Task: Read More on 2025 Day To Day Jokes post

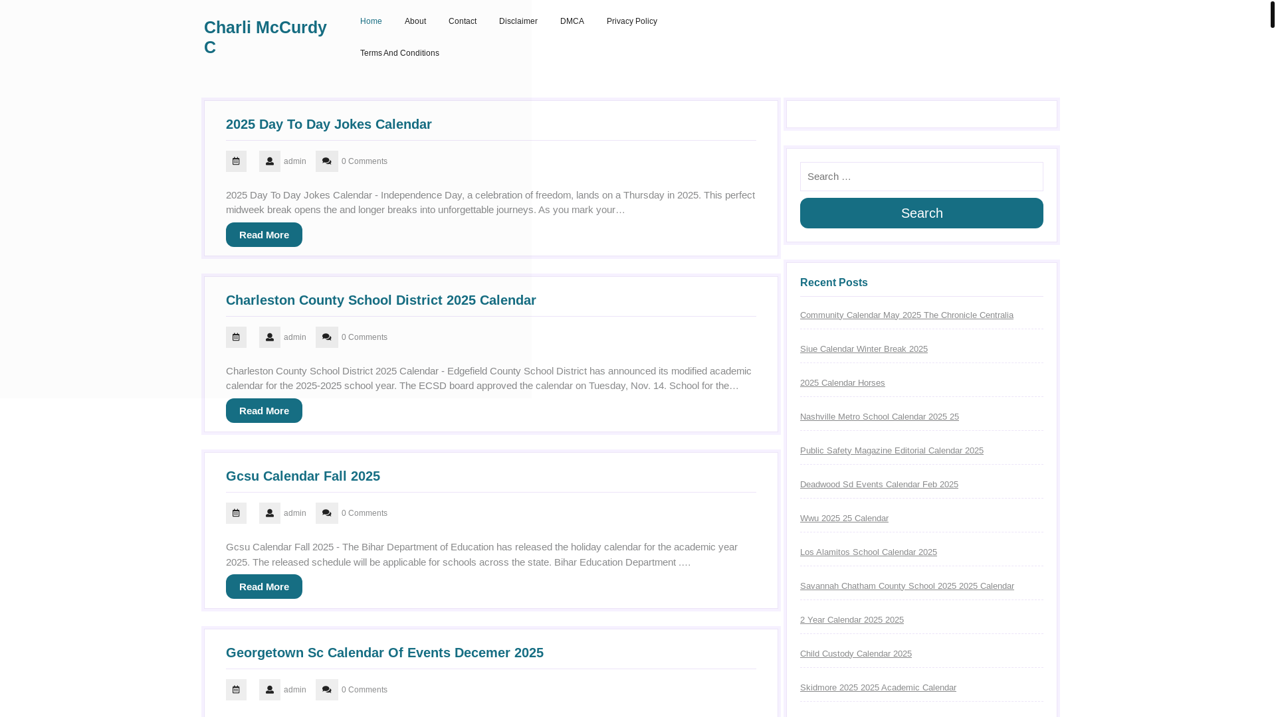Action: (264, 234)
